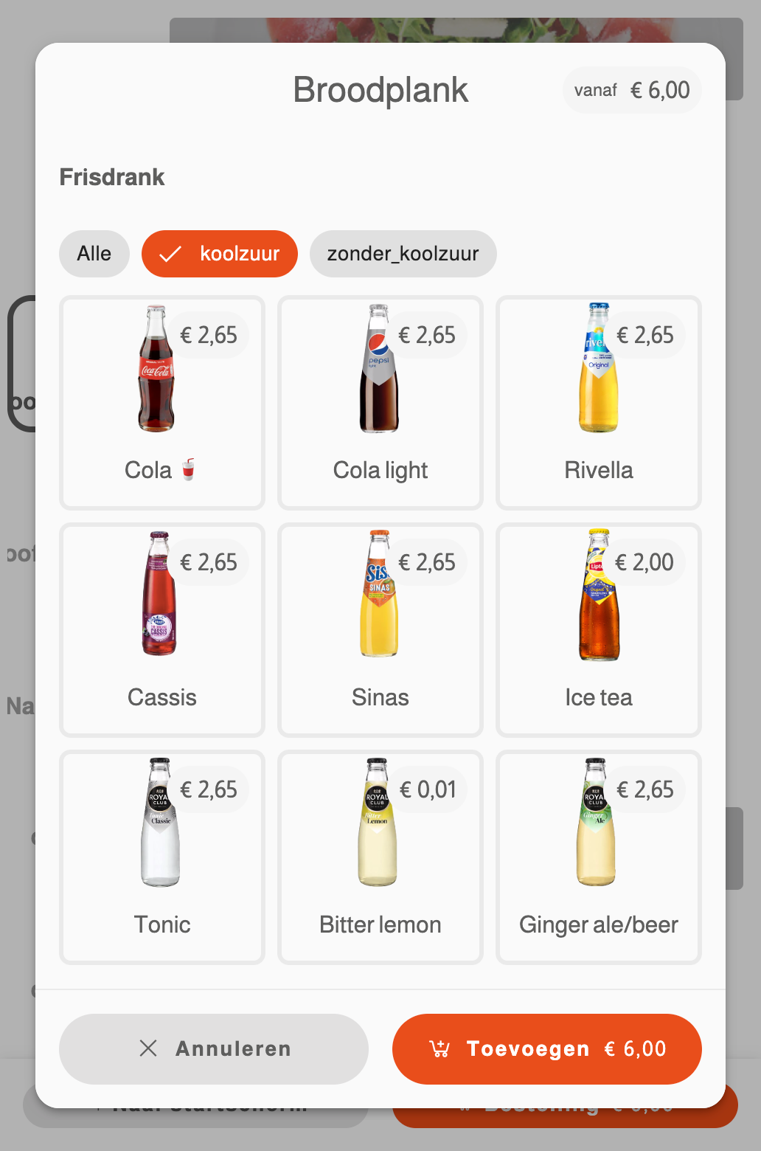This screenshot has height=1151, width=761.
Task: Add Broodplank via Toevoegen € 6,00
Action: tap(547, 1049)
